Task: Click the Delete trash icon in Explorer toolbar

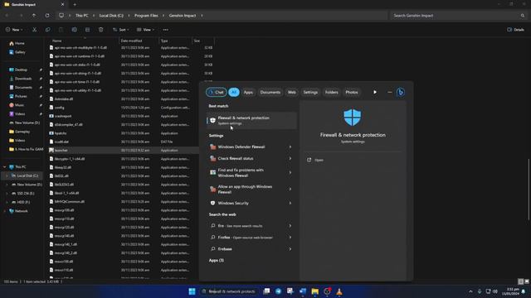Action: click(101, 30)
